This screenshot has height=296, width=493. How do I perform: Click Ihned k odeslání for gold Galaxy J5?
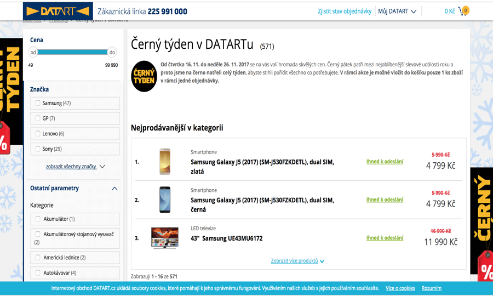pos(385,162)
